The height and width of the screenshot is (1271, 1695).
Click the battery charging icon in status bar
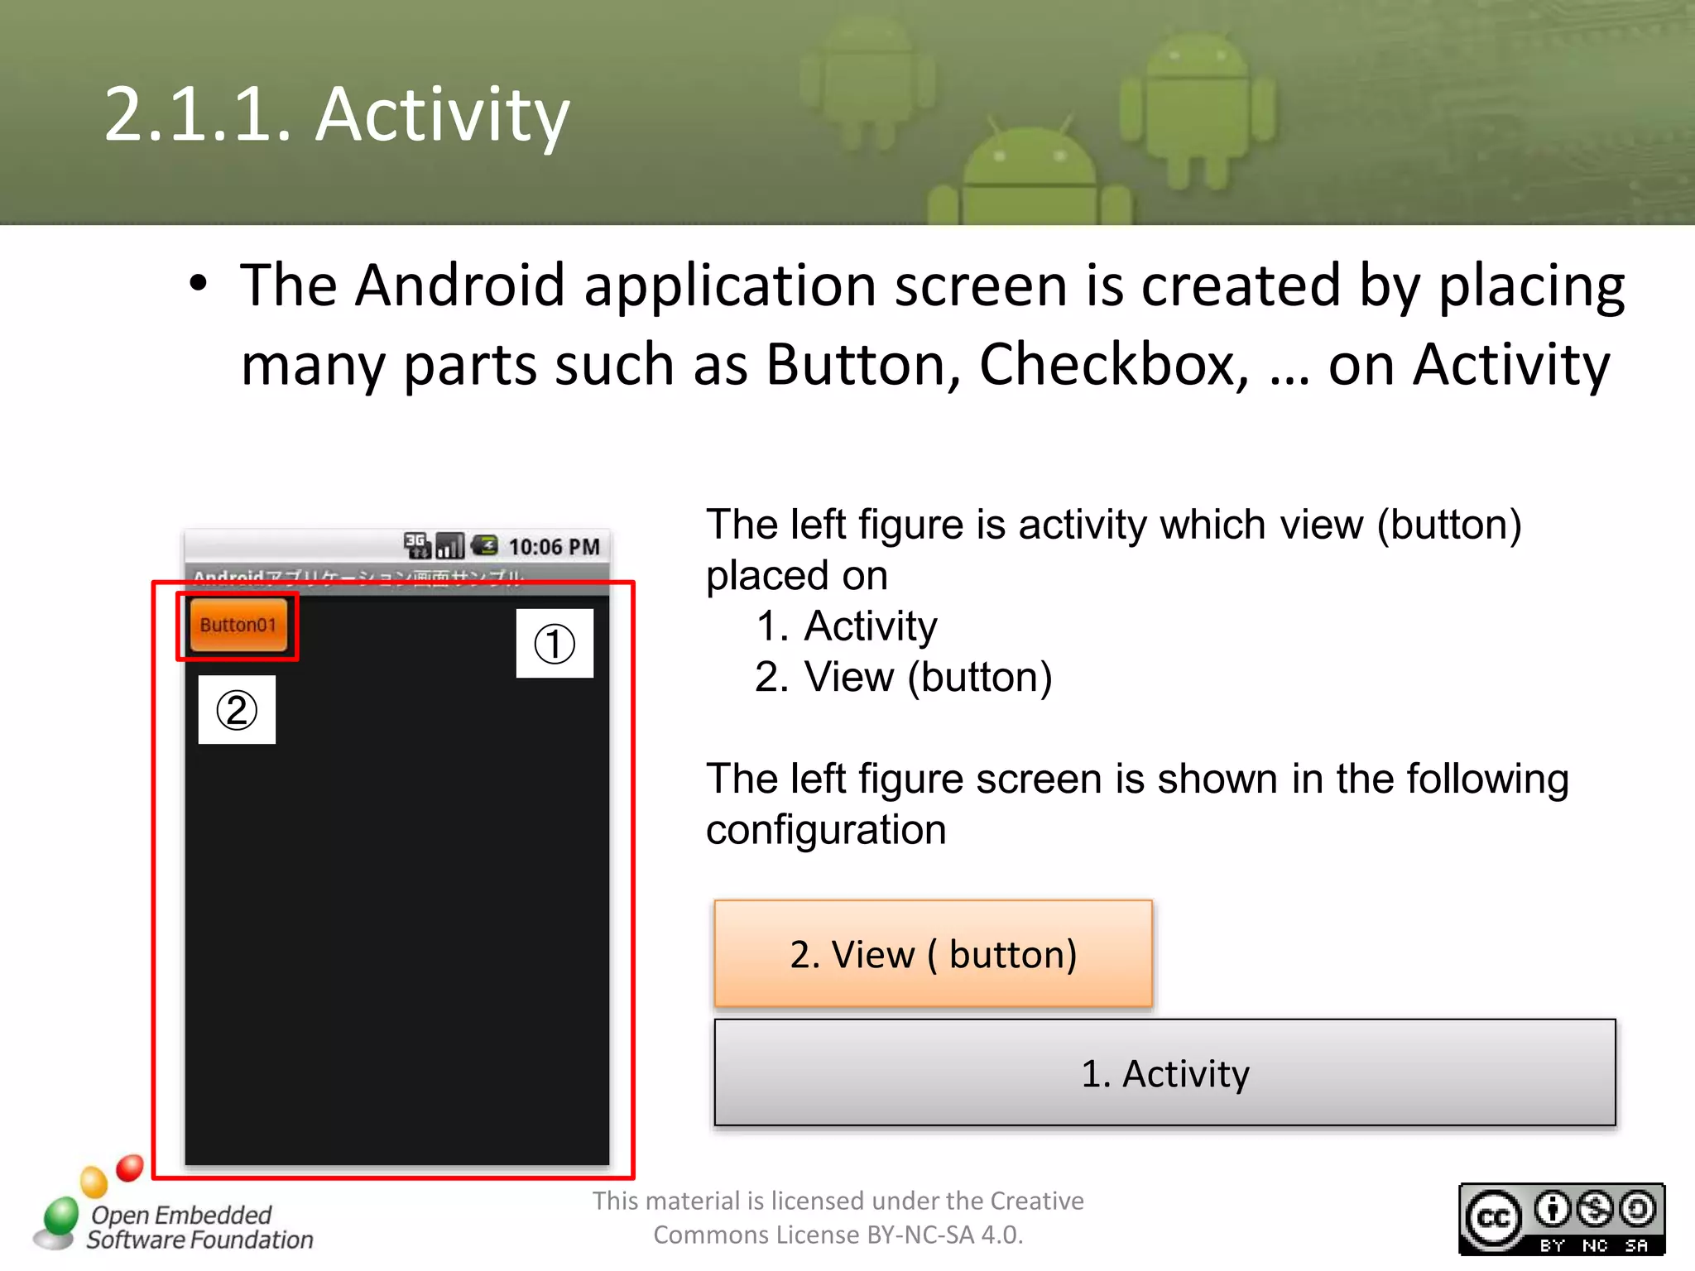pyautogui.click(x=484, y=545)
